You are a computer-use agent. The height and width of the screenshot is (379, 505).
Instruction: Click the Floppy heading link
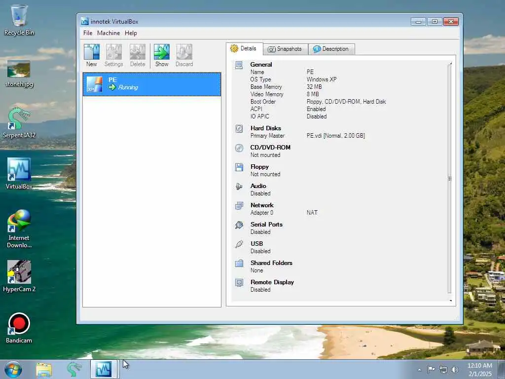click(x=259, y=167)
